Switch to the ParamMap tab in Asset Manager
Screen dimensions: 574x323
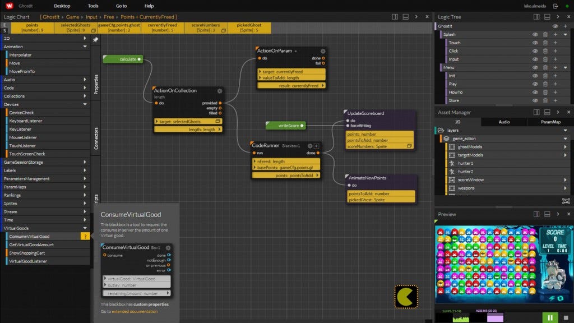[x=550, y=122]
